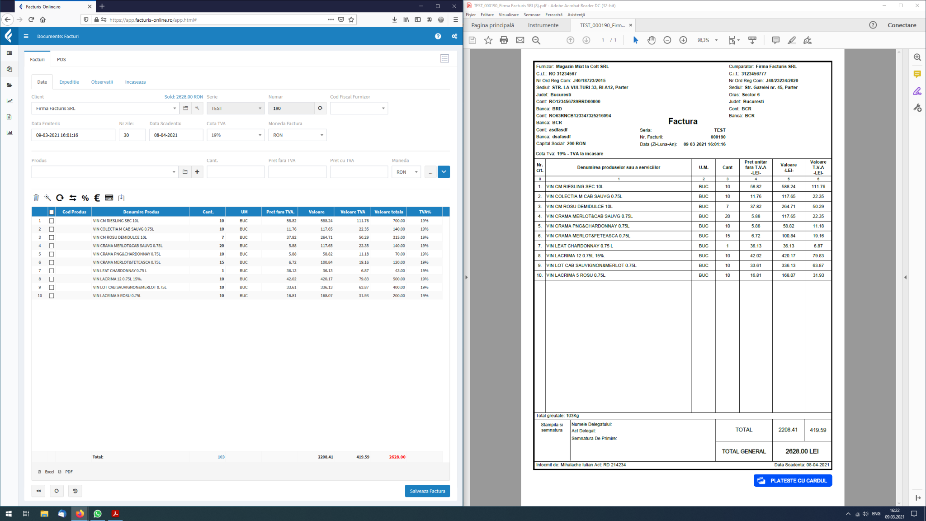
Task: Toggle the select-all checkbox in table header
Action: [52, 212]
